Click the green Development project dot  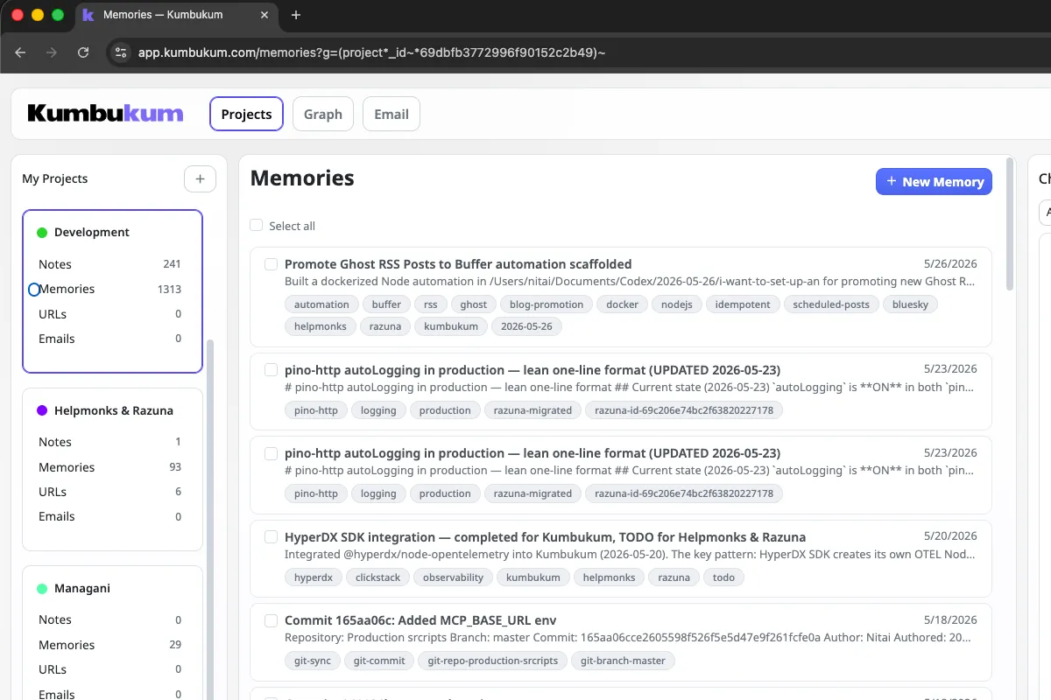coord(41,233)
